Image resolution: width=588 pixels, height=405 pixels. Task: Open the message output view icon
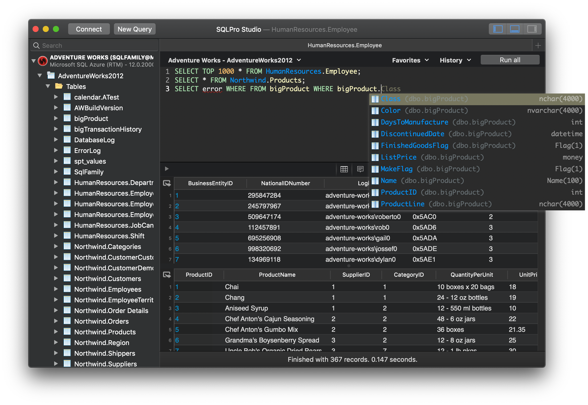[x=360, y=169]
